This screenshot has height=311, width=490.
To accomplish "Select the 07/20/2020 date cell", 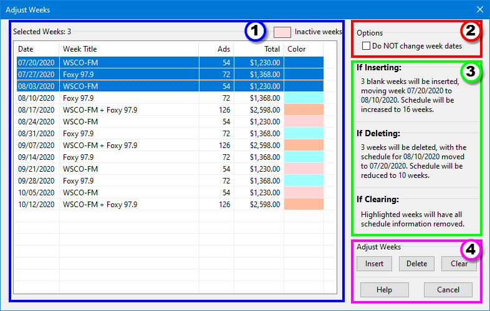I will click(x=36, y=63).
